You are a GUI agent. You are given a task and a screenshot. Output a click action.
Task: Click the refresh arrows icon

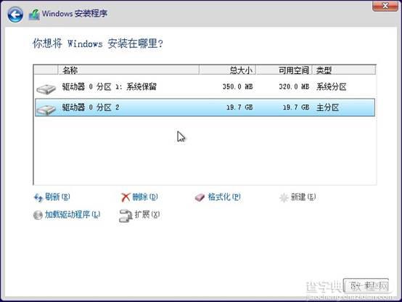click(38, 197)
